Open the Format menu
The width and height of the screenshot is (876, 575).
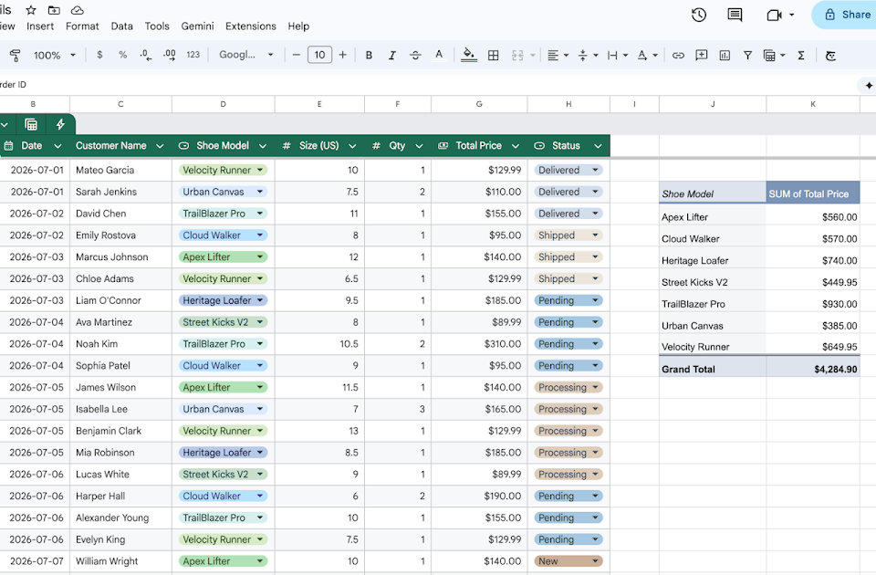point(82,26)
